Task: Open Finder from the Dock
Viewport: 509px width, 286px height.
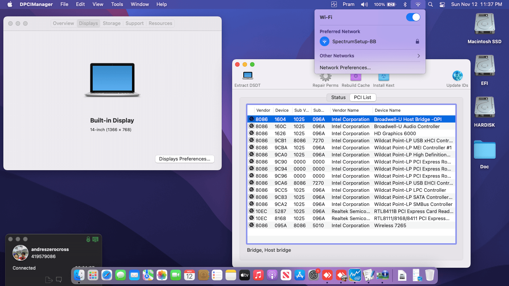Action: [x=79, y=275]
